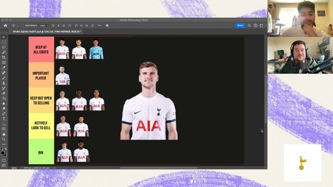Click the KEEP BUT OPEN TO SELLING label
Screen dimensions: 333x187
(x=41, y=100)
